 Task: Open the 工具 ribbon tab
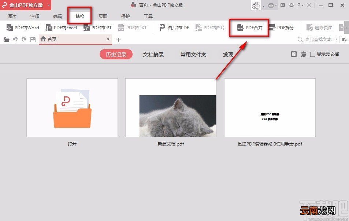(x=148, y=16)
